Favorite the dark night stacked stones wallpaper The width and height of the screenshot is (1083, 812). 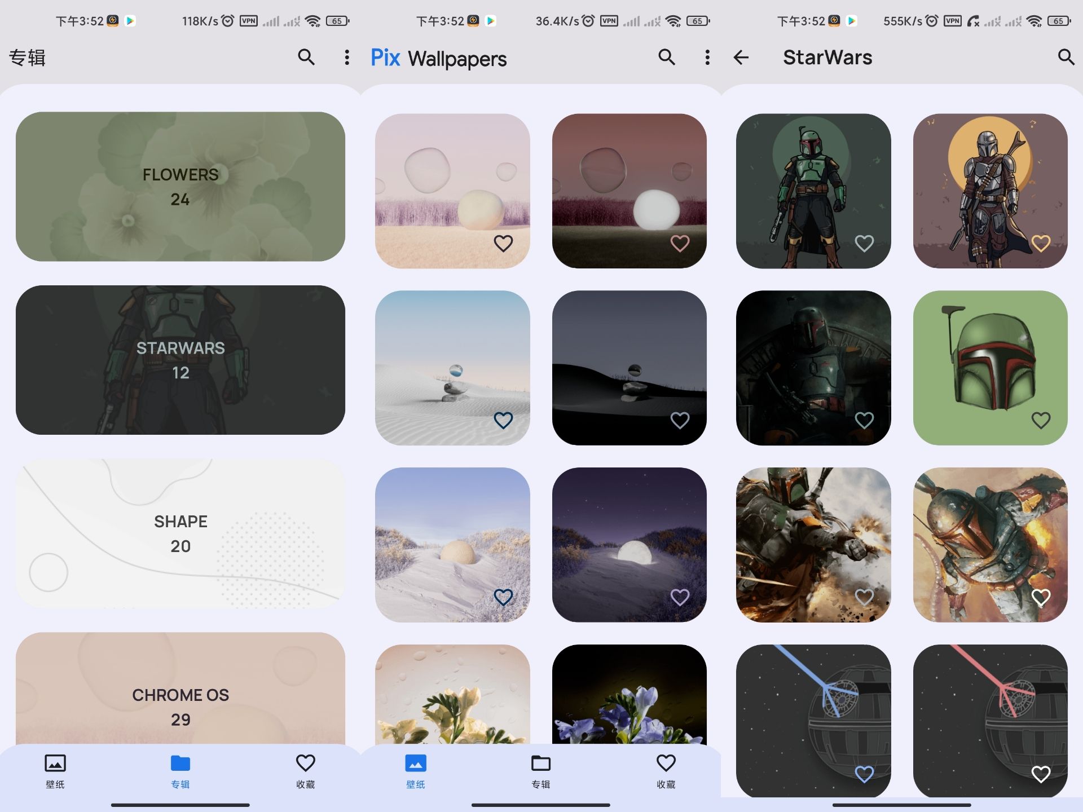pos(680,420)
